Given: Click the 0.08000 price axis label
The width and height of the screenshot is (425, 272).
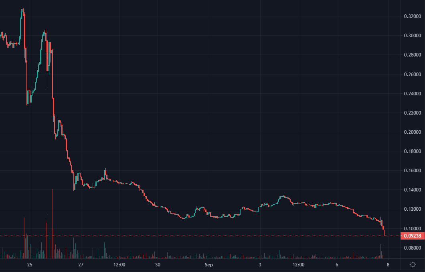Looking at the screenshot, I should coord(413,248).
